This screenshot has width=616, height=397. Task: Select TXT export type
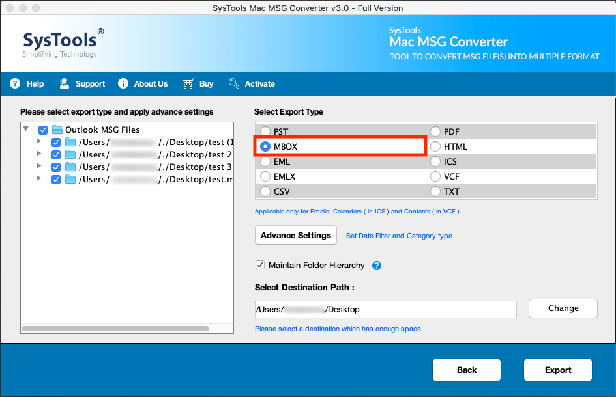click(435, 191)
